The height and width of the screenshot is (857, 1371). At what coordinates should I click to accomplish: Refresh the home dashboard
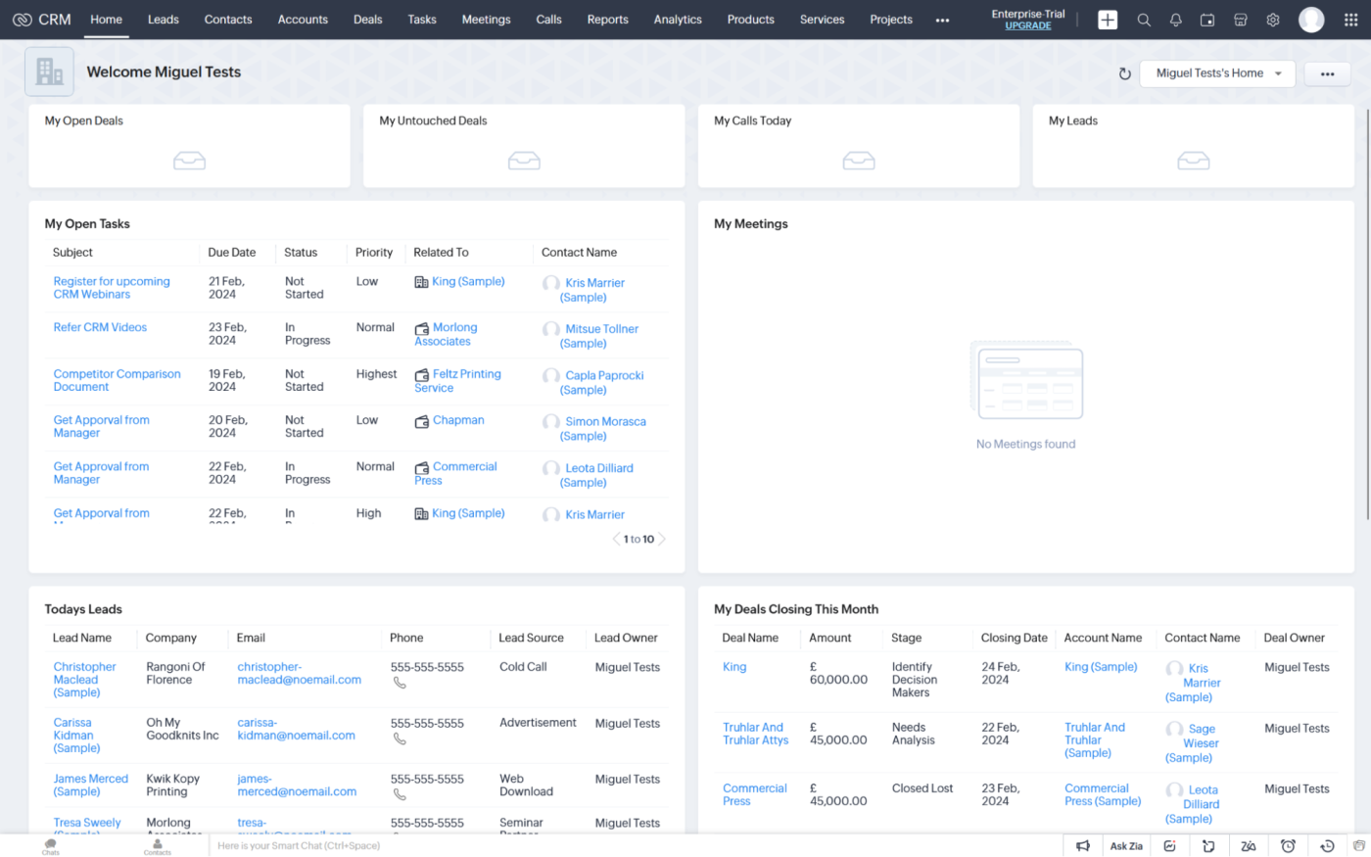[1125, 73]
